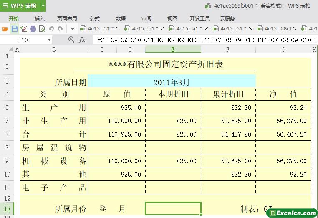Close the second 4e15...51 document tab

point(250,29)
